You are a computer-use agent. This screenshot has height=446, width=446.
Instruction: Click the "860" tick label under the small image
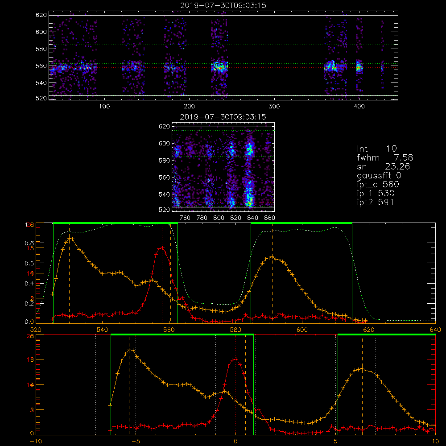pos(270,218)
